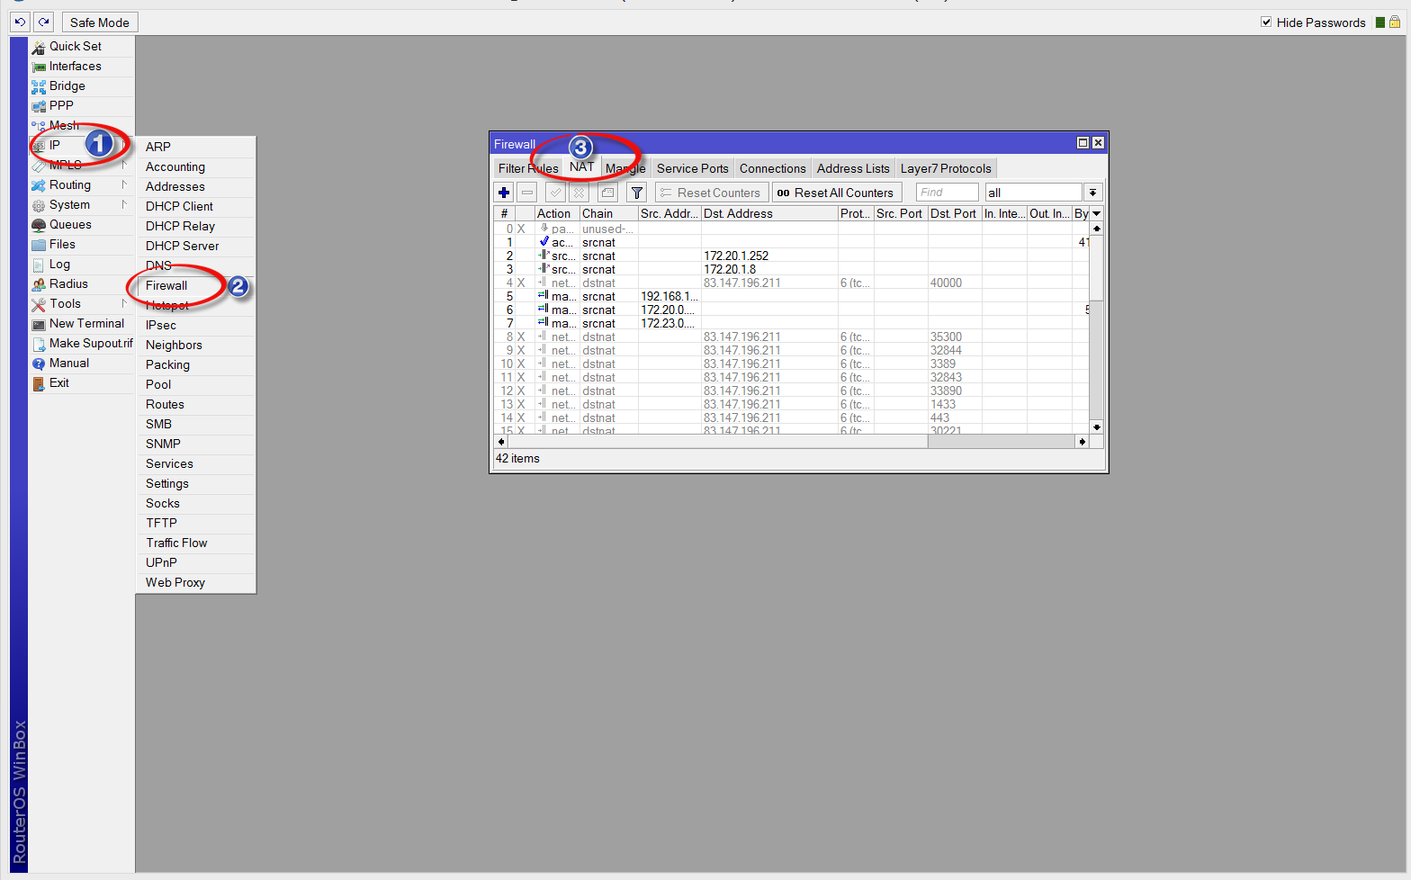The width and height of the screenshot is (1411, 880).
Task: Expand the Routing submenu
Action: pos(70,185)
